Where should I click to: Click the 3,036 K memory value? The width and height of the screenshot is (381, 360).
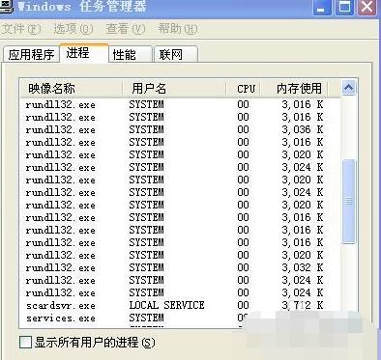302,129
